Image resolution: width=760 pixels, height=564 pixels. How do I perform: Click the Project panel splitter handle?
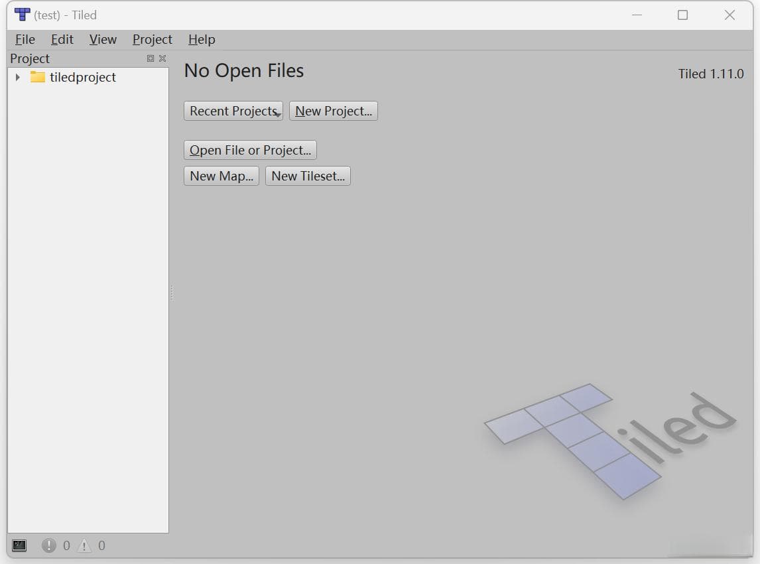172,293
